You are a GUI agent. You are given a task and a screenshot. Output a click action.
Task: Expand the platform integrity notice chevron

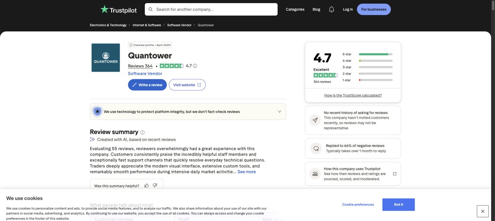click(280, 111)
